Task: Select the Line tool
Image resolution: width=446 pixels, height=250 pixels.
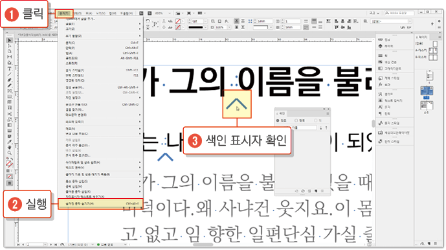Action: point(10,74)
